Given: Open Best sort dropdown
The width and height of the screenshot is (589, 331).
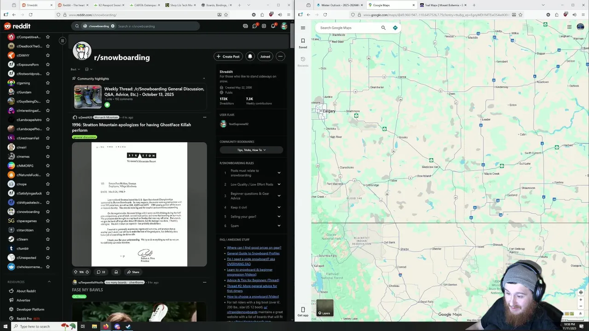Looking at the screenshot, I should (x=75, y=69).
